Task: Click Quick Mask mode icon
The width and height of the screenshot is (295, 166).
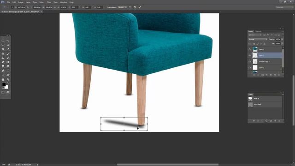Action: pos(3,92)
